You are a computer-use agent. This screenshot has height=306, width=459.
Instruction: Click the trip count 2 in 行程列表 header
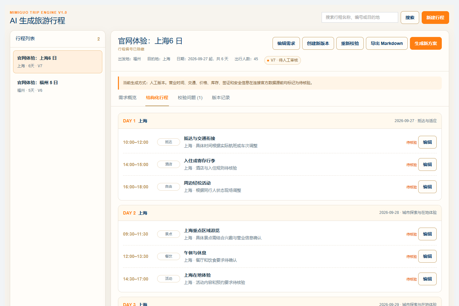(98, 39)
